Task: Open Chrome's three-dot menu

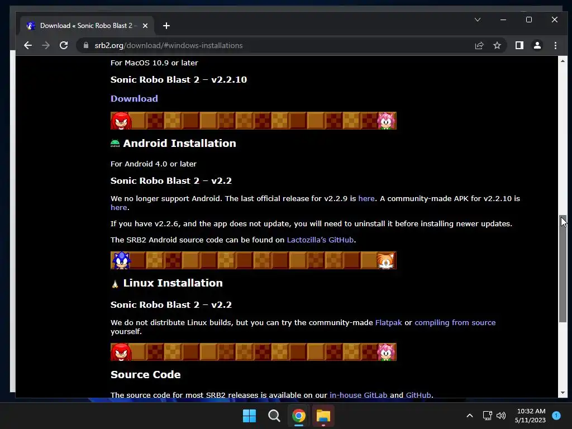Action: tap(555, 45)
